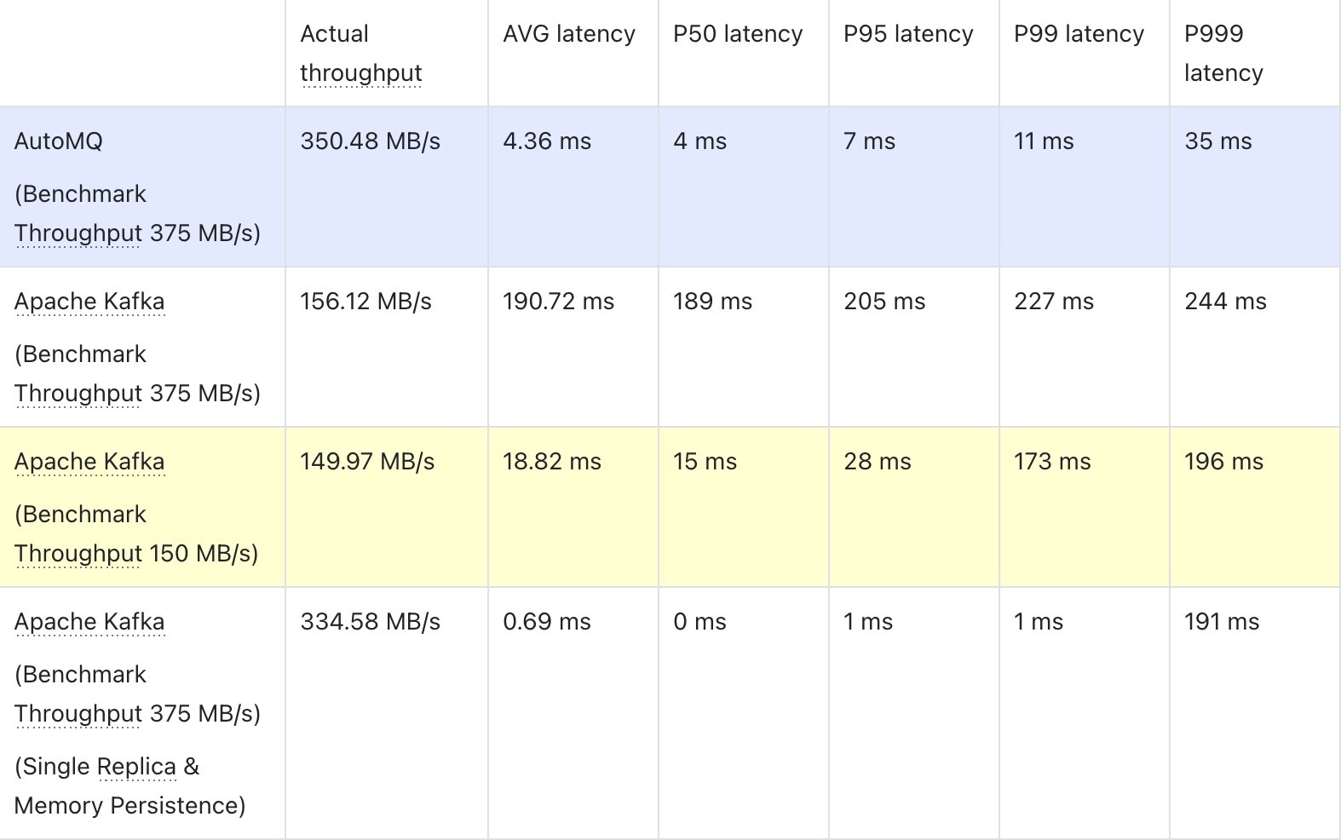Click the "P95 latency" column header

pyautogui.click(x=908, y=34)
